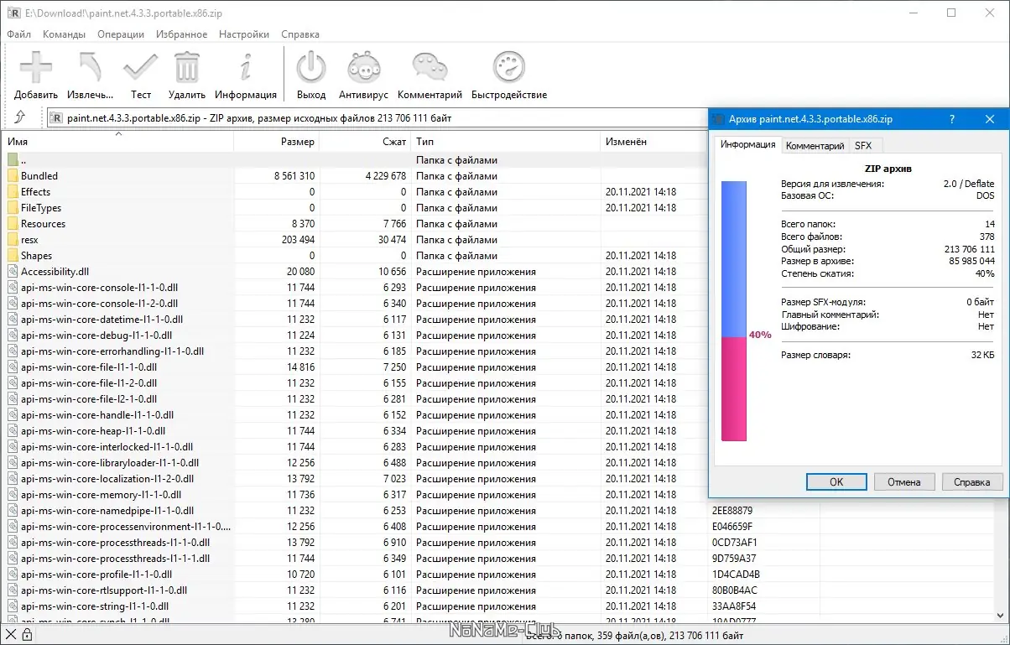1010x645 pixels.
Task: Select the Shapes folder icon
Action: click(x=13, y=256)
